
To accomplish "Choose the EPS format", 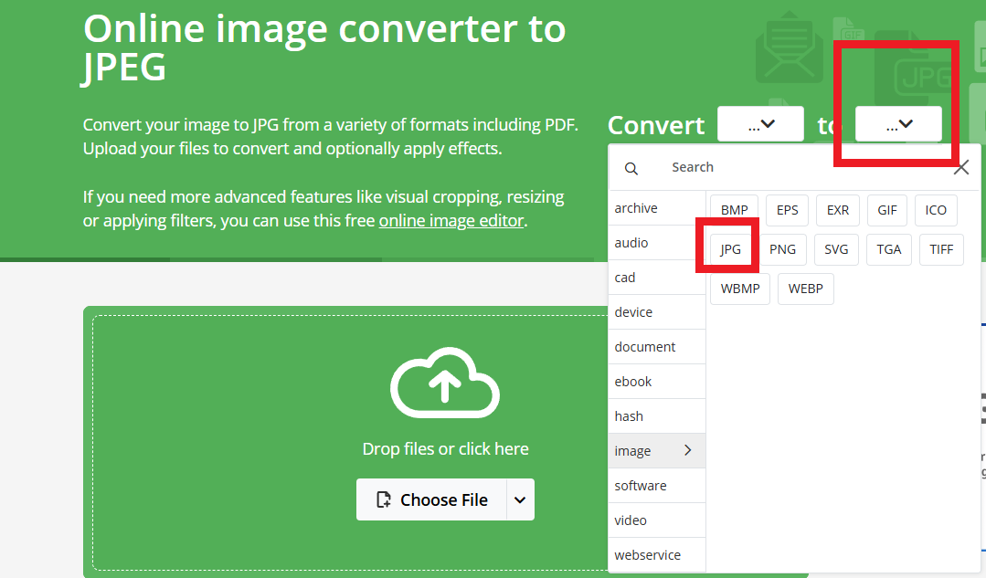I will pos(788,210).
